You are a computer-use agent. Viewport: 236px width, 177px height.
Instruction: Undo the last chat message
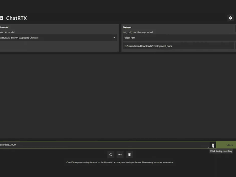coord(120,155)
